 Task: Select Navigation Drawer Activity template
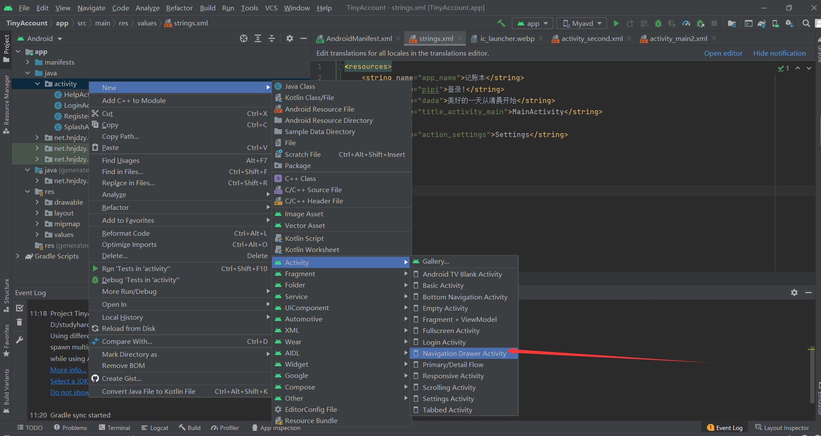coord(464,353)
